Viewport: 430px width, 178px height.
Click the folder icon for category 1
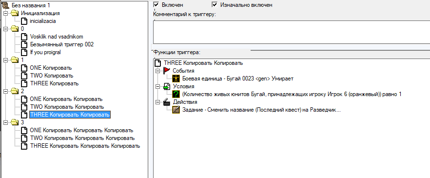15,60
